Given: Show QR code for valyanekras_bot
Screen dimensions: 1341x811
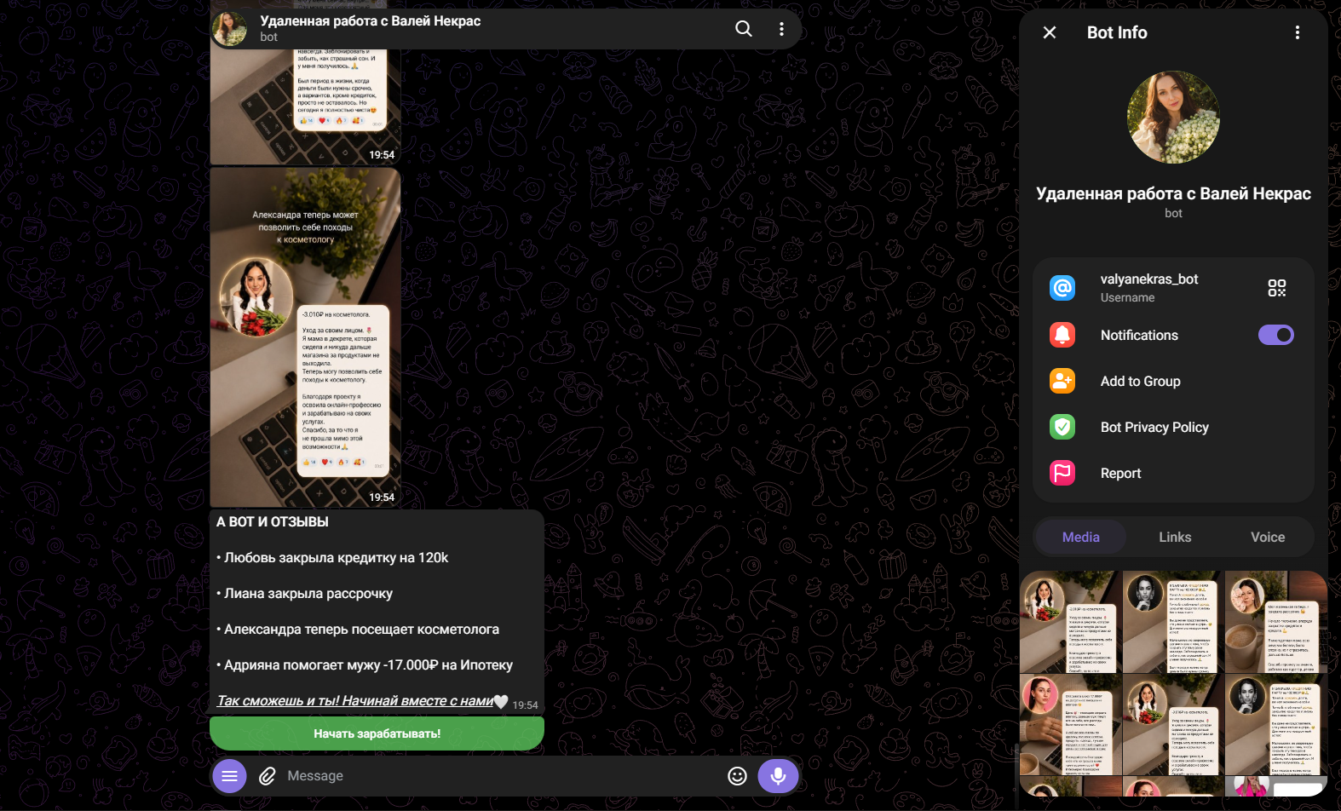Looking at the screenshot, I should pyautogui.click(x=1276, y=288).
